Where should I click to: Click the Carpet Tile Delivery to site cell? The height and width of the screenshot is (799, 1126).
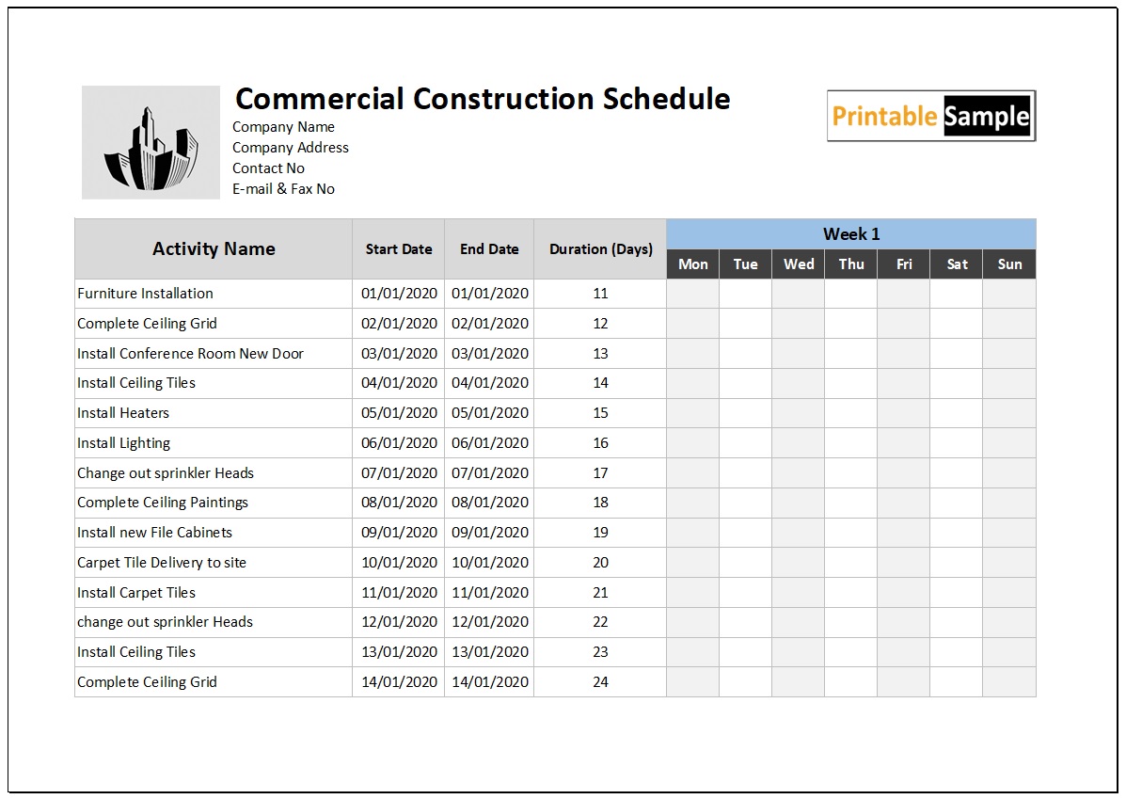point(162,563)
